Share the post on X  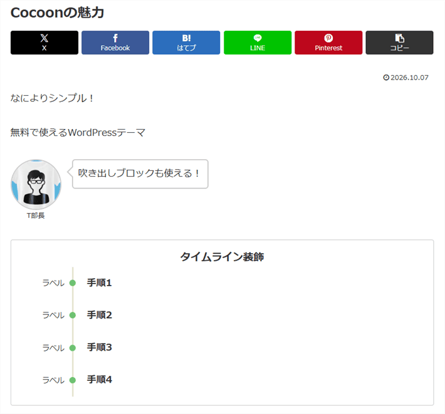[x=45, y=43]
